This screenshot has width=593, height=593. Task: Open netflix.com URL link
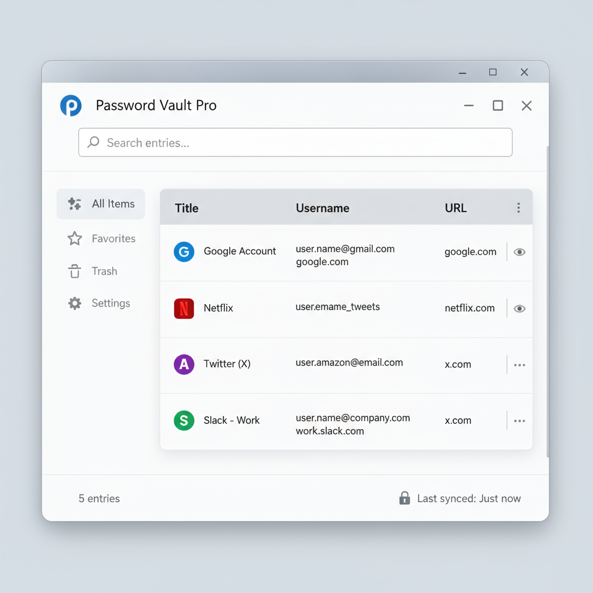469,308
